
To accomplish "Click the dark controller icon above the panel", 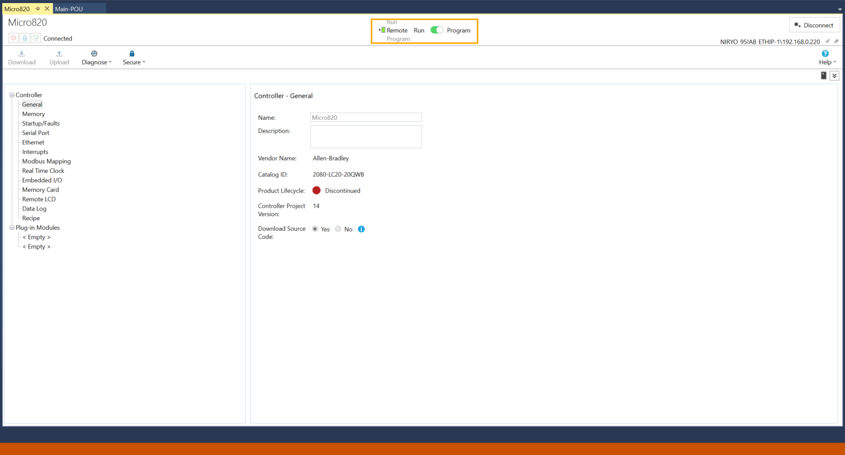I will (824, 76).
